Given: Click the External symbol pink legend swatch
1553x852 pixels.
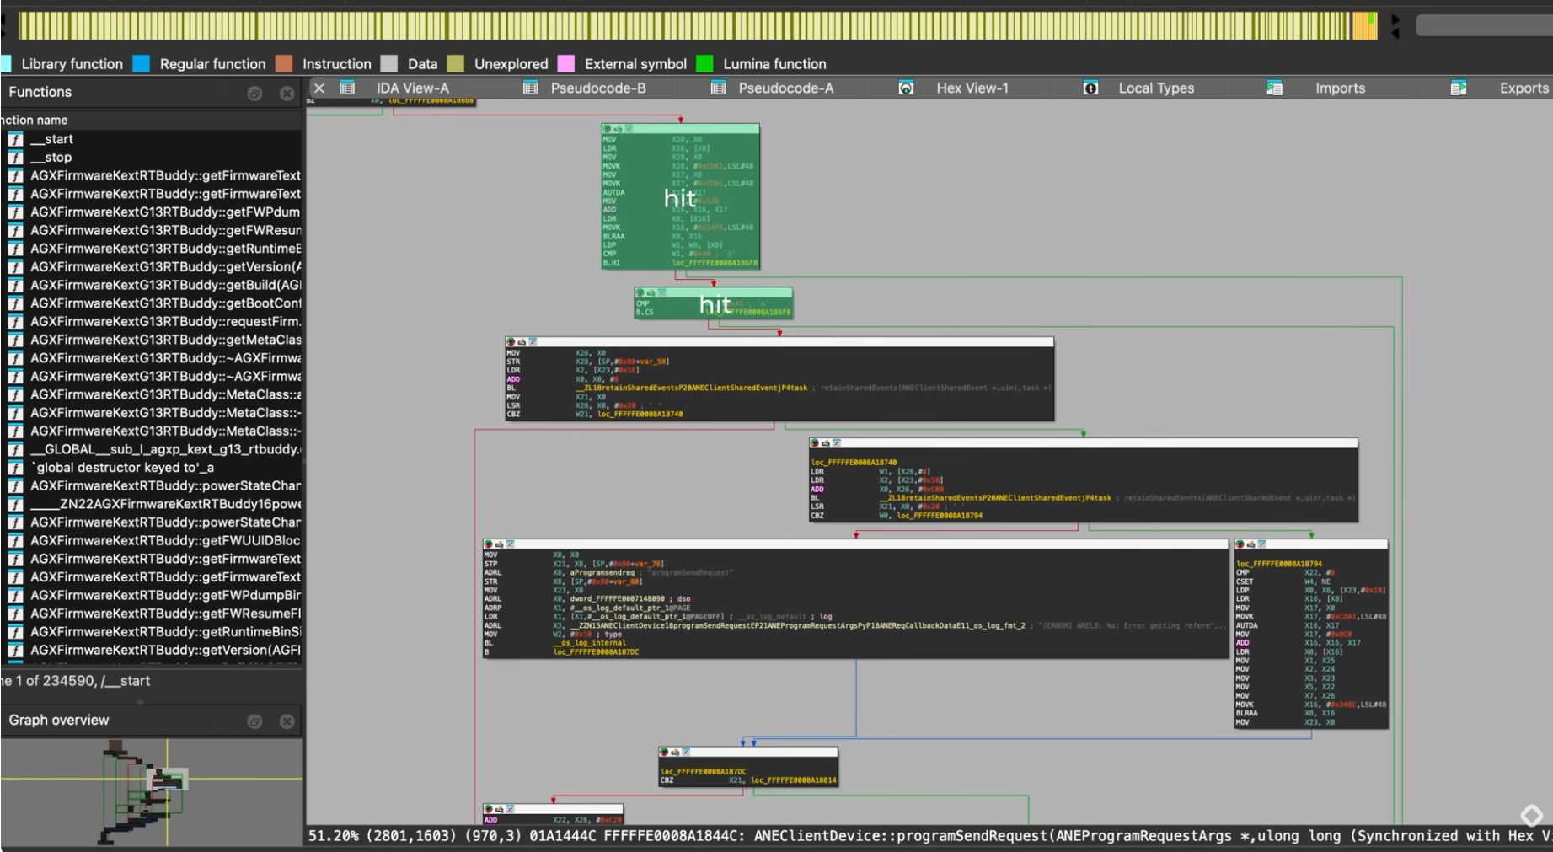Looking at the screenshot, I should (x=566, y=64).
